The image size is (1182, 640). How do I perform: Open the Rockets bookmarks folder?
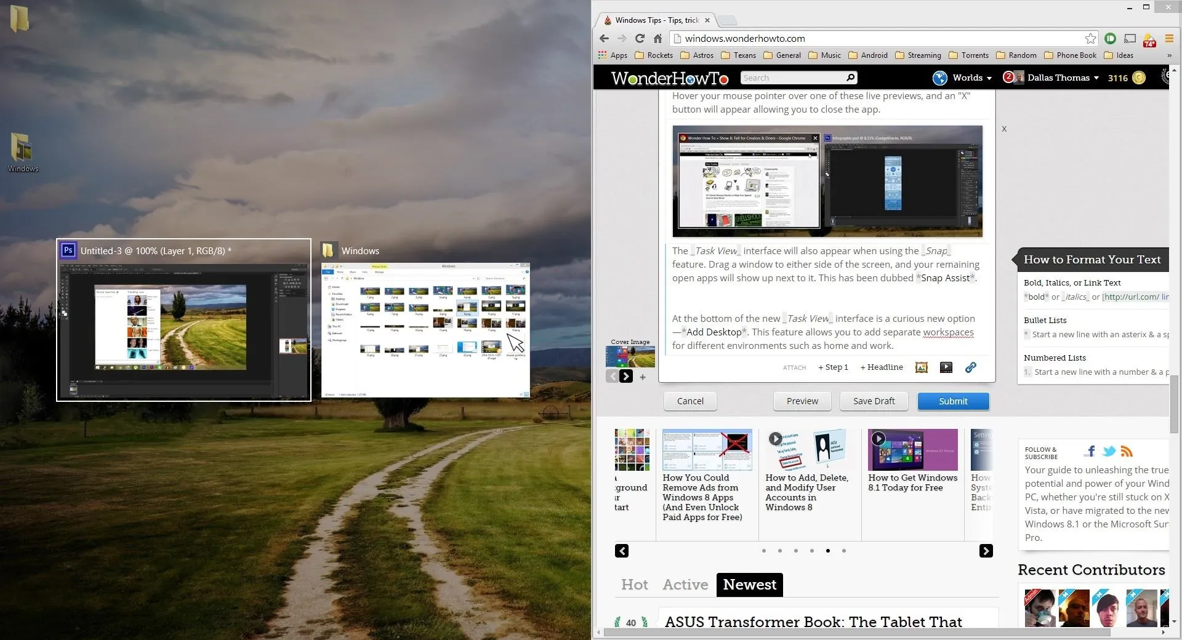point(654,55)
